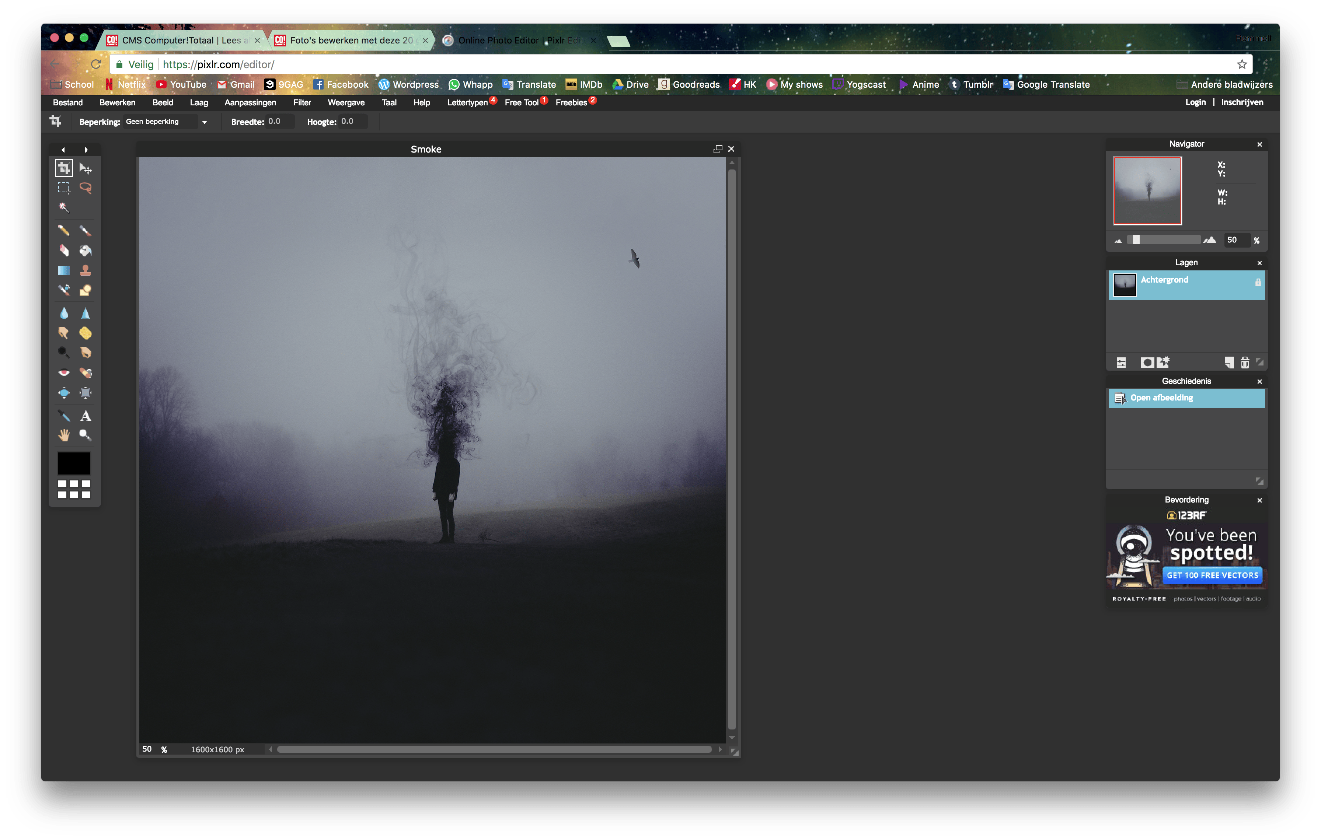Screen dimensions: 1321x840
Task: Choose the Red Eye Reduction tool
Action: (x=64, y=373)
